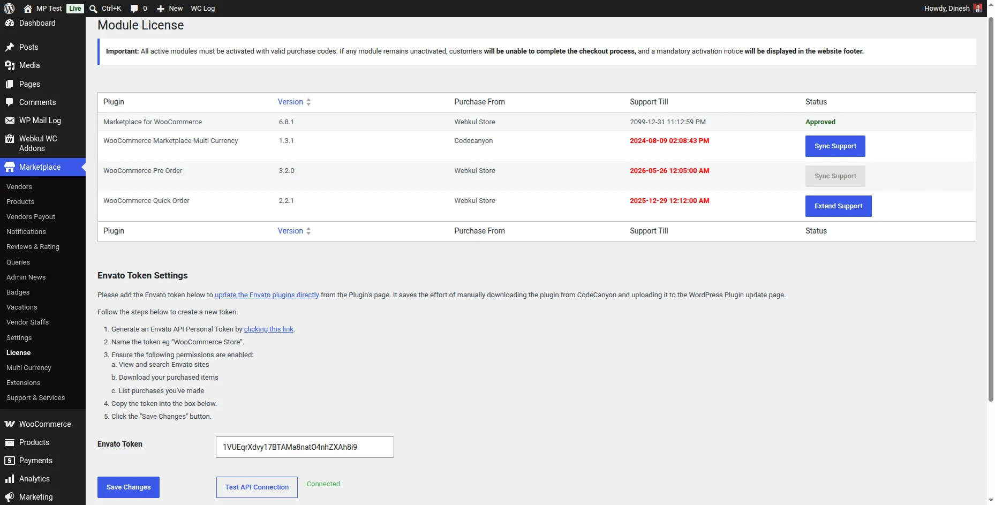The width and height of the screenshot is (995, 505).
Task: Open Queries submenu item
Action: 18,262
